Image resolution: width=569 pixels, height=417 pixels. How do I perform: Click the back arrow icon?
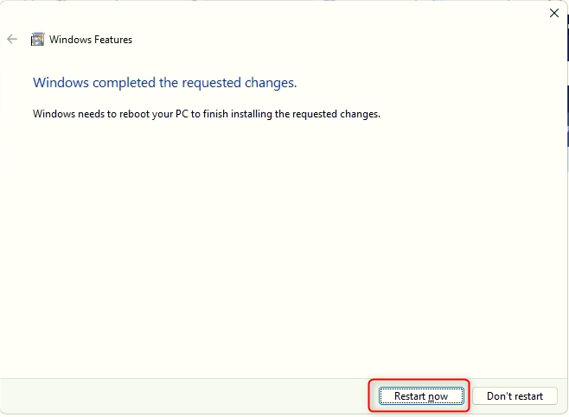click(x=12, y=39)
